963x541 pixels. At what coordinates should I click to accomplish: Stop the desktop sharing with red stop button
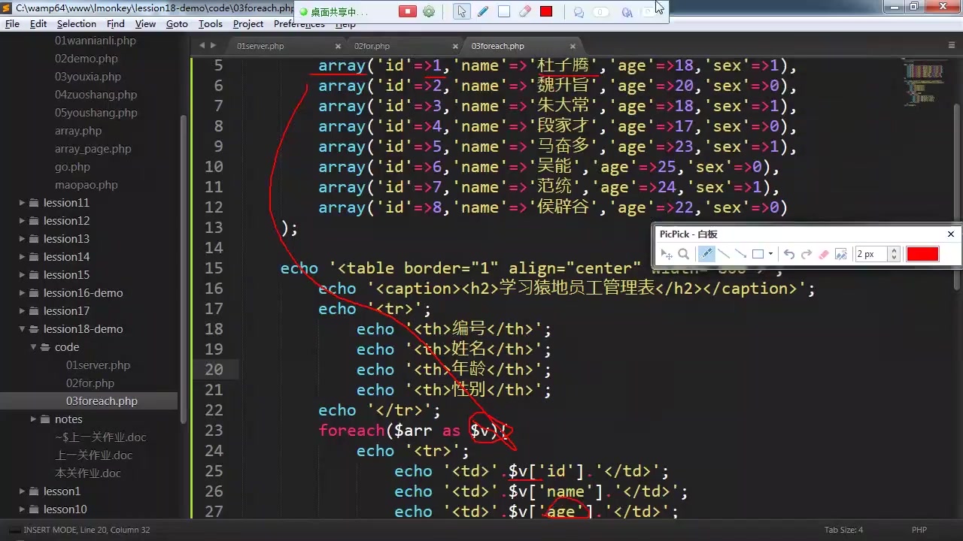click(407, 11)
